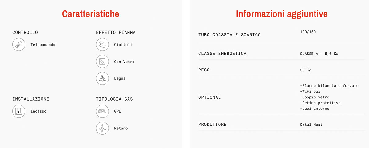Click the Incasso built-in fireplace icon

[19, 111]
